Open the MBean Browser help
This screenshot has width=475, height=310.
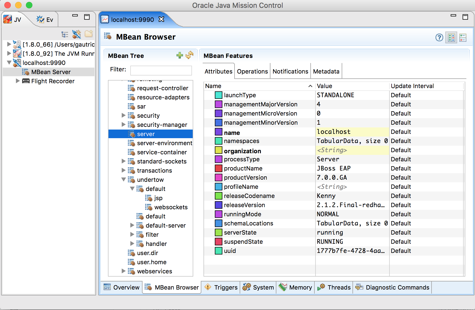click(439, 38)
